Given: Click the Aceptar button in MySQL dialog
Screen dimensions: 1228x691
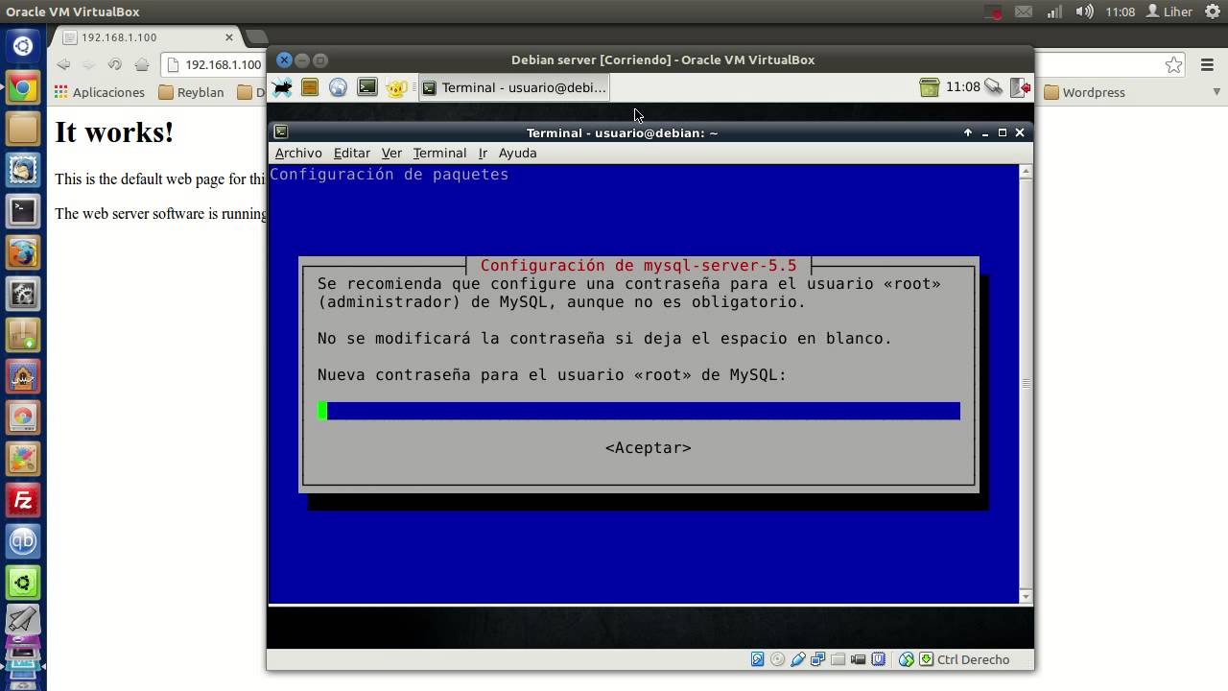Looking at the screenshot, I should coord(649,448).
